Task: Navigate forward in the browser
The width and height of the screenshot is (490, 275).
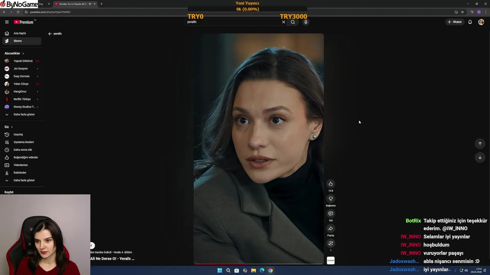Action: (x=11, y=12)
